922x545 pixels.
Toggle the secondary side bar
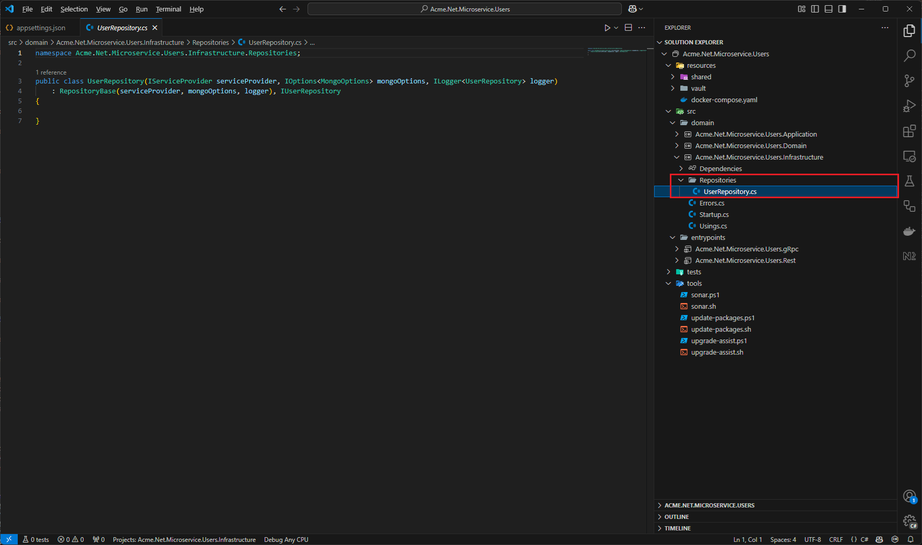(842, 9)
